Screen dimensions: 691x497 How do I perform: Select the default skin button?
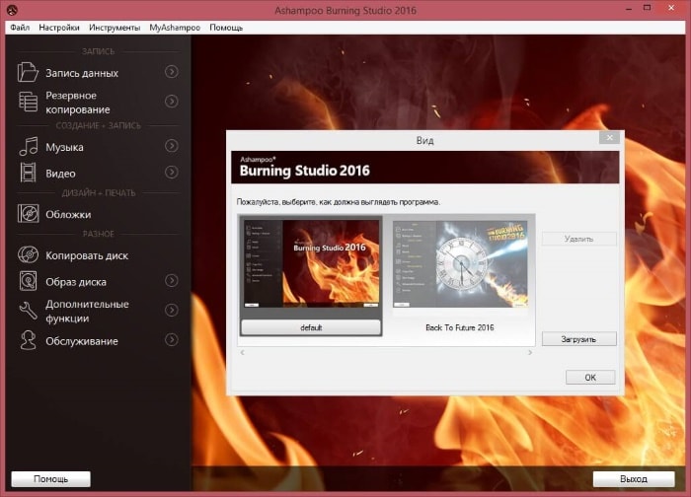tap(311, 327)
